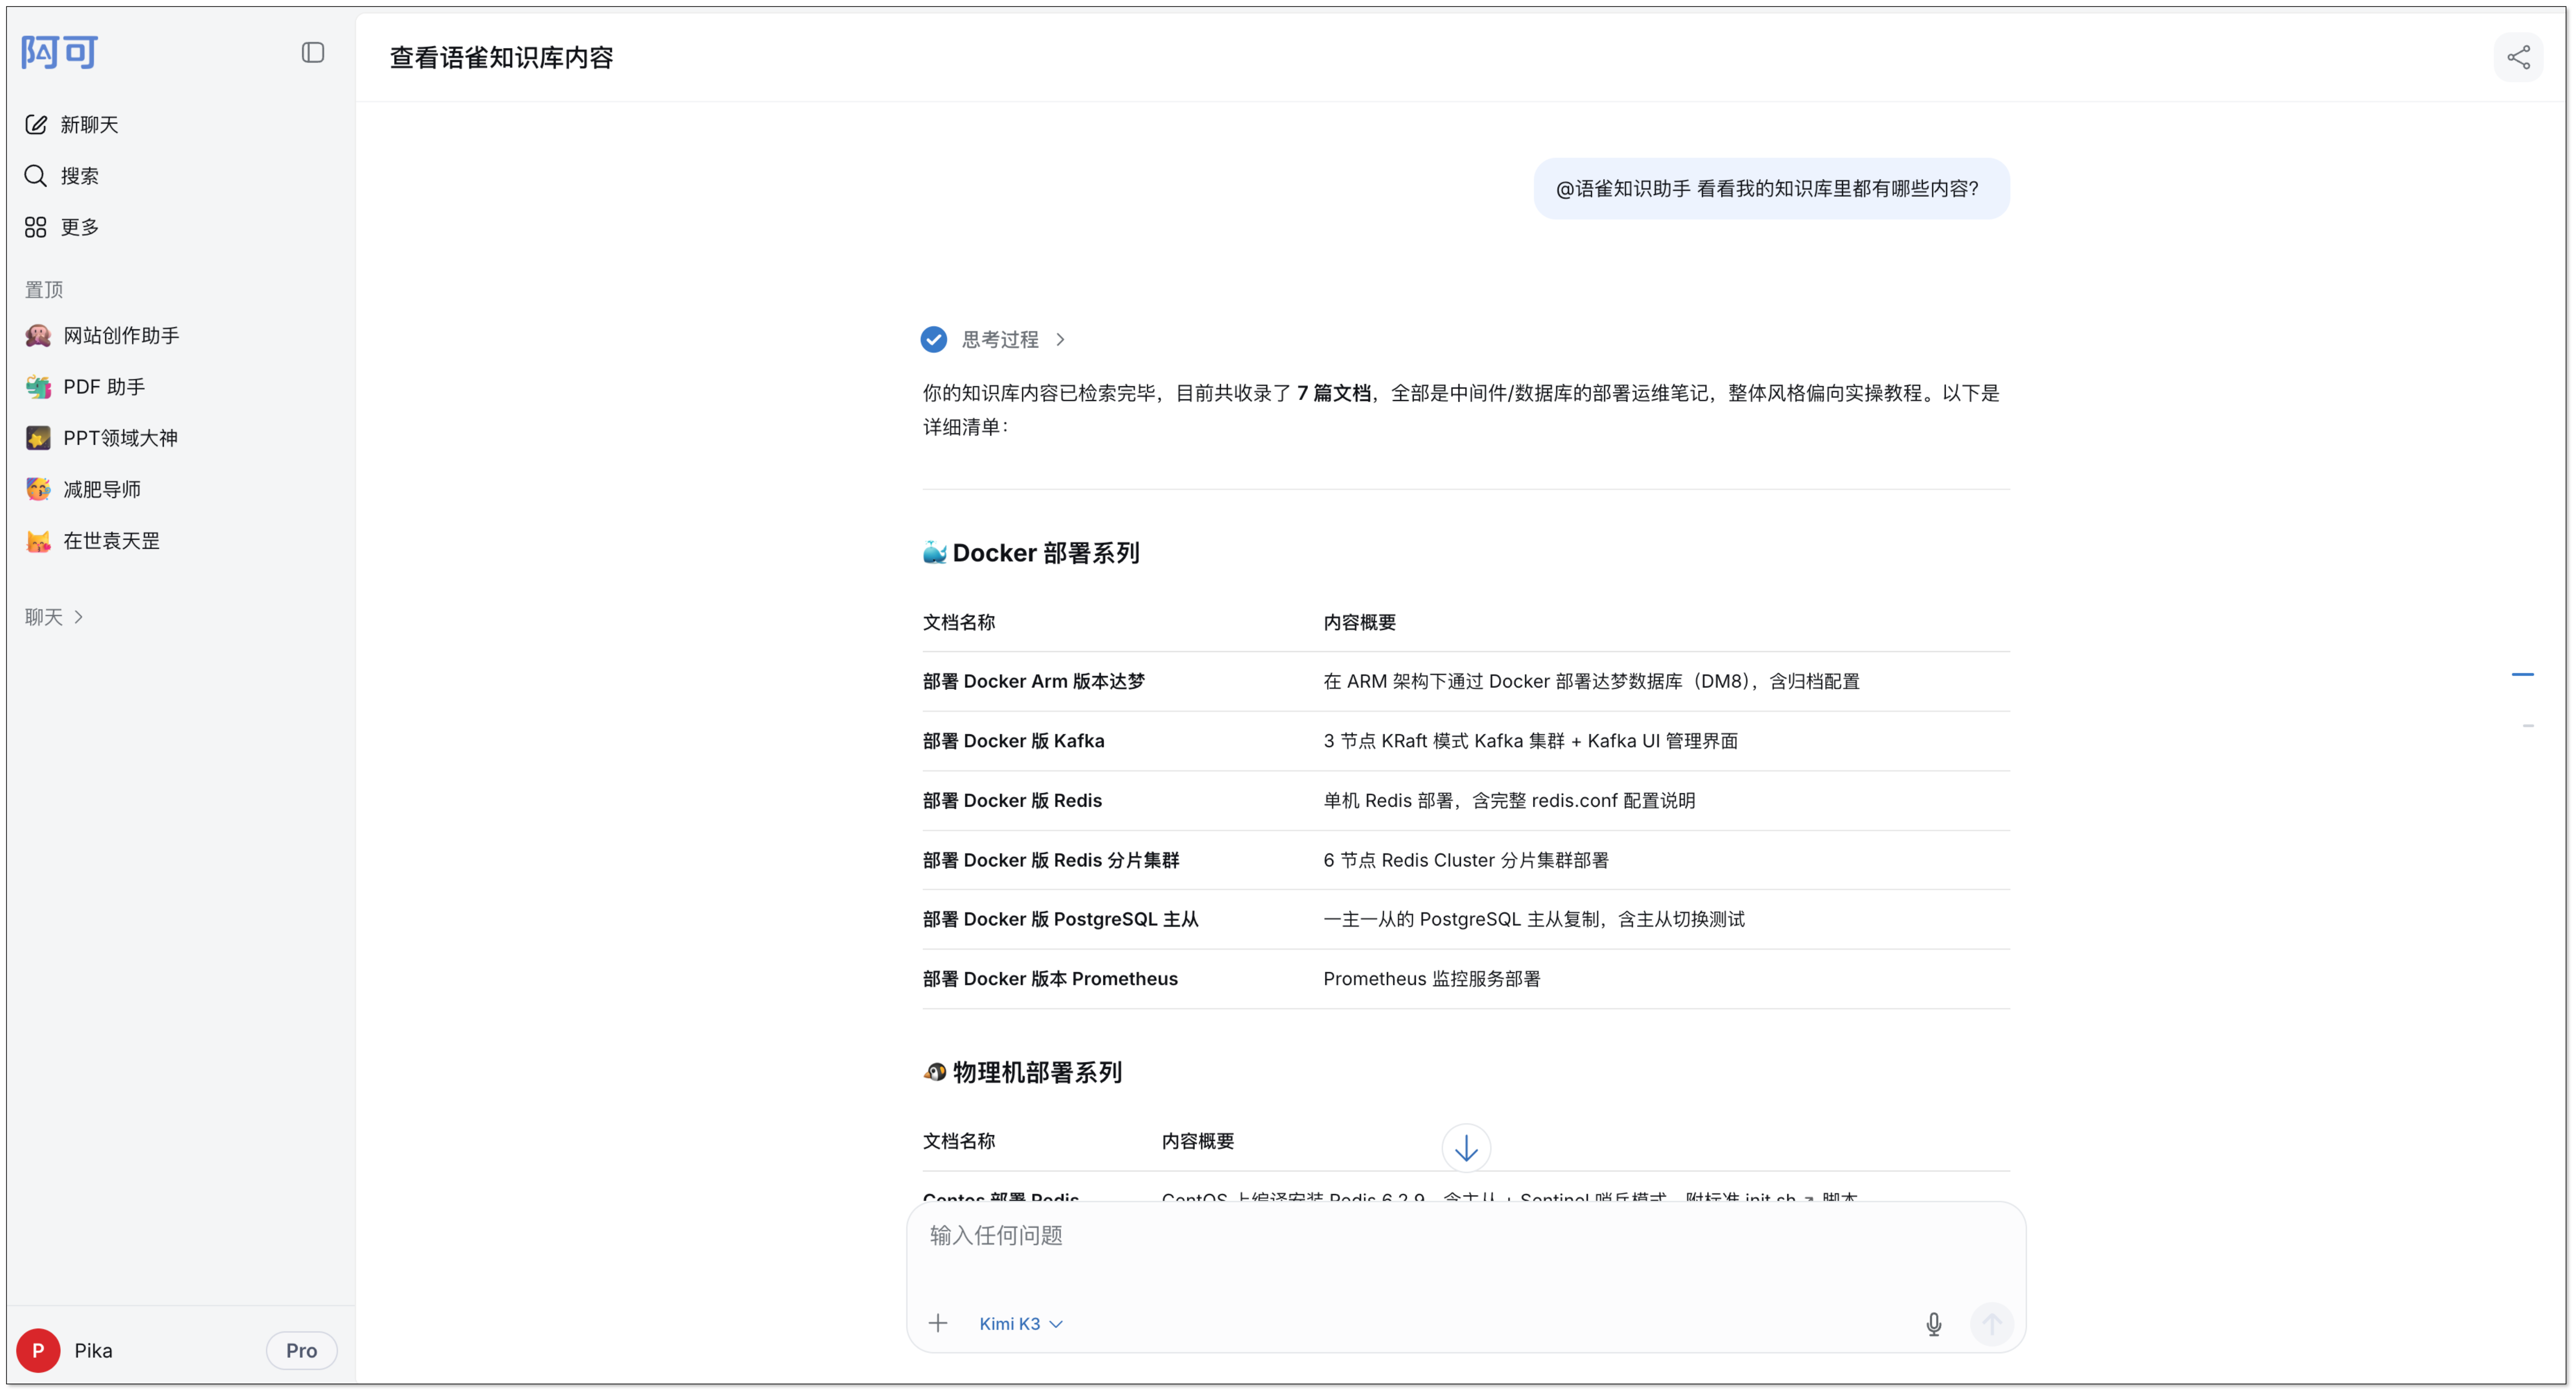This screenshot has width=2576, height=1394.
Task: Click the 减肥导师 avatar icon
Action: (x=38, y=489)
